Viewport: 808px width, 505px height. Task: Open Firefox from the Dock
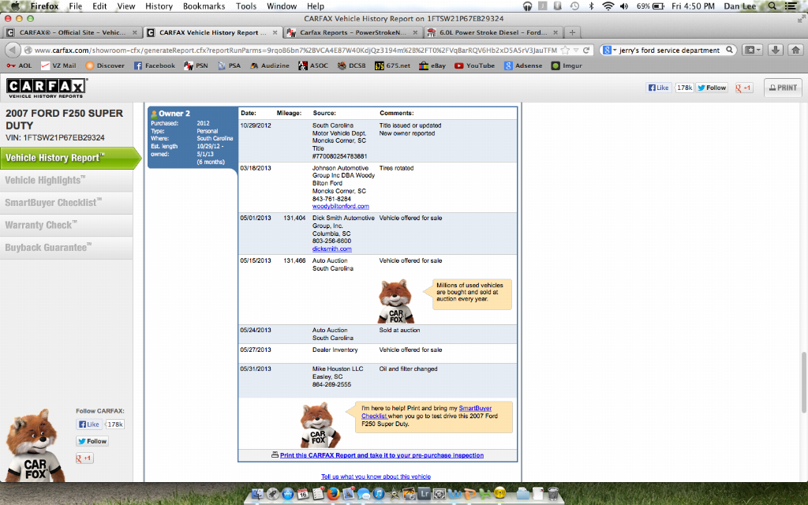[x=334, y=493]
